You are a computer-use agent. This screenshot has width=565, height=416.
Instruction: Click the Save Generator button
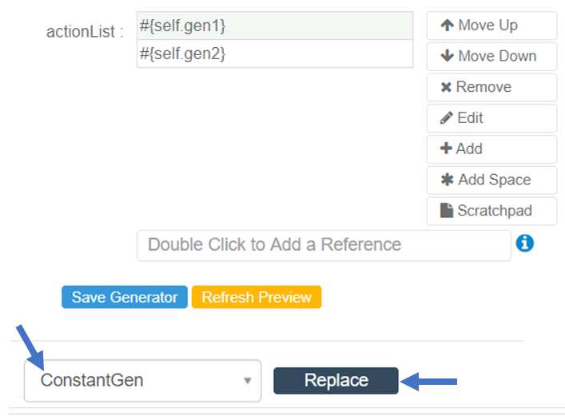[125, 298]
